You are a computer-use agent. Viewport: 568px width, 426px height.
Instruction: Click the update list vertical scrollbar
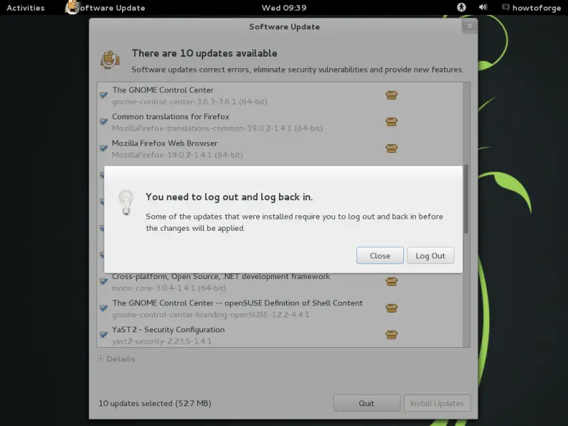tap(466, 199)
